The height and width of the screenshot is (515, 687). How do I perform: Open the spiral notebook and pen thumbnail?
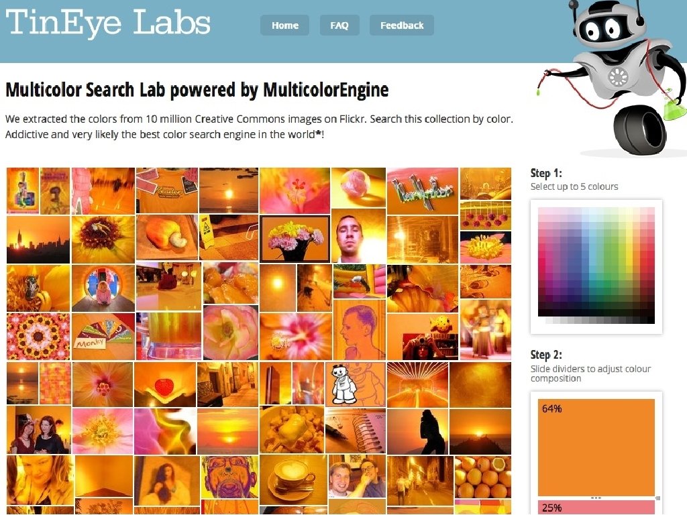[x=356, y=431]
